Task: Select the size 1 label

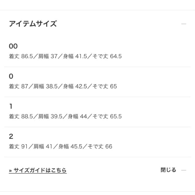Action: pos(11,106)
